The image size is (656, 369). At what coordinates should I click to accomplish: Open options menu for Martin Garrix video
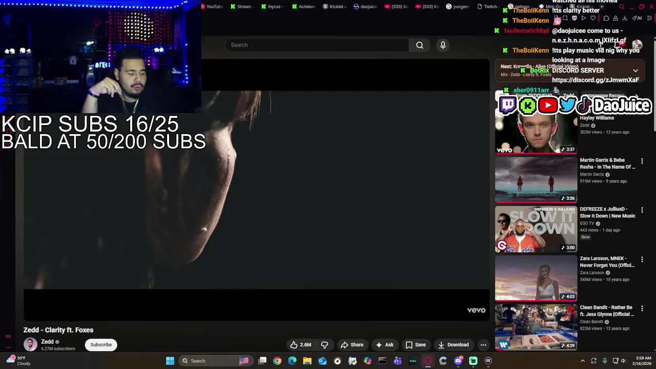[642, 161]
